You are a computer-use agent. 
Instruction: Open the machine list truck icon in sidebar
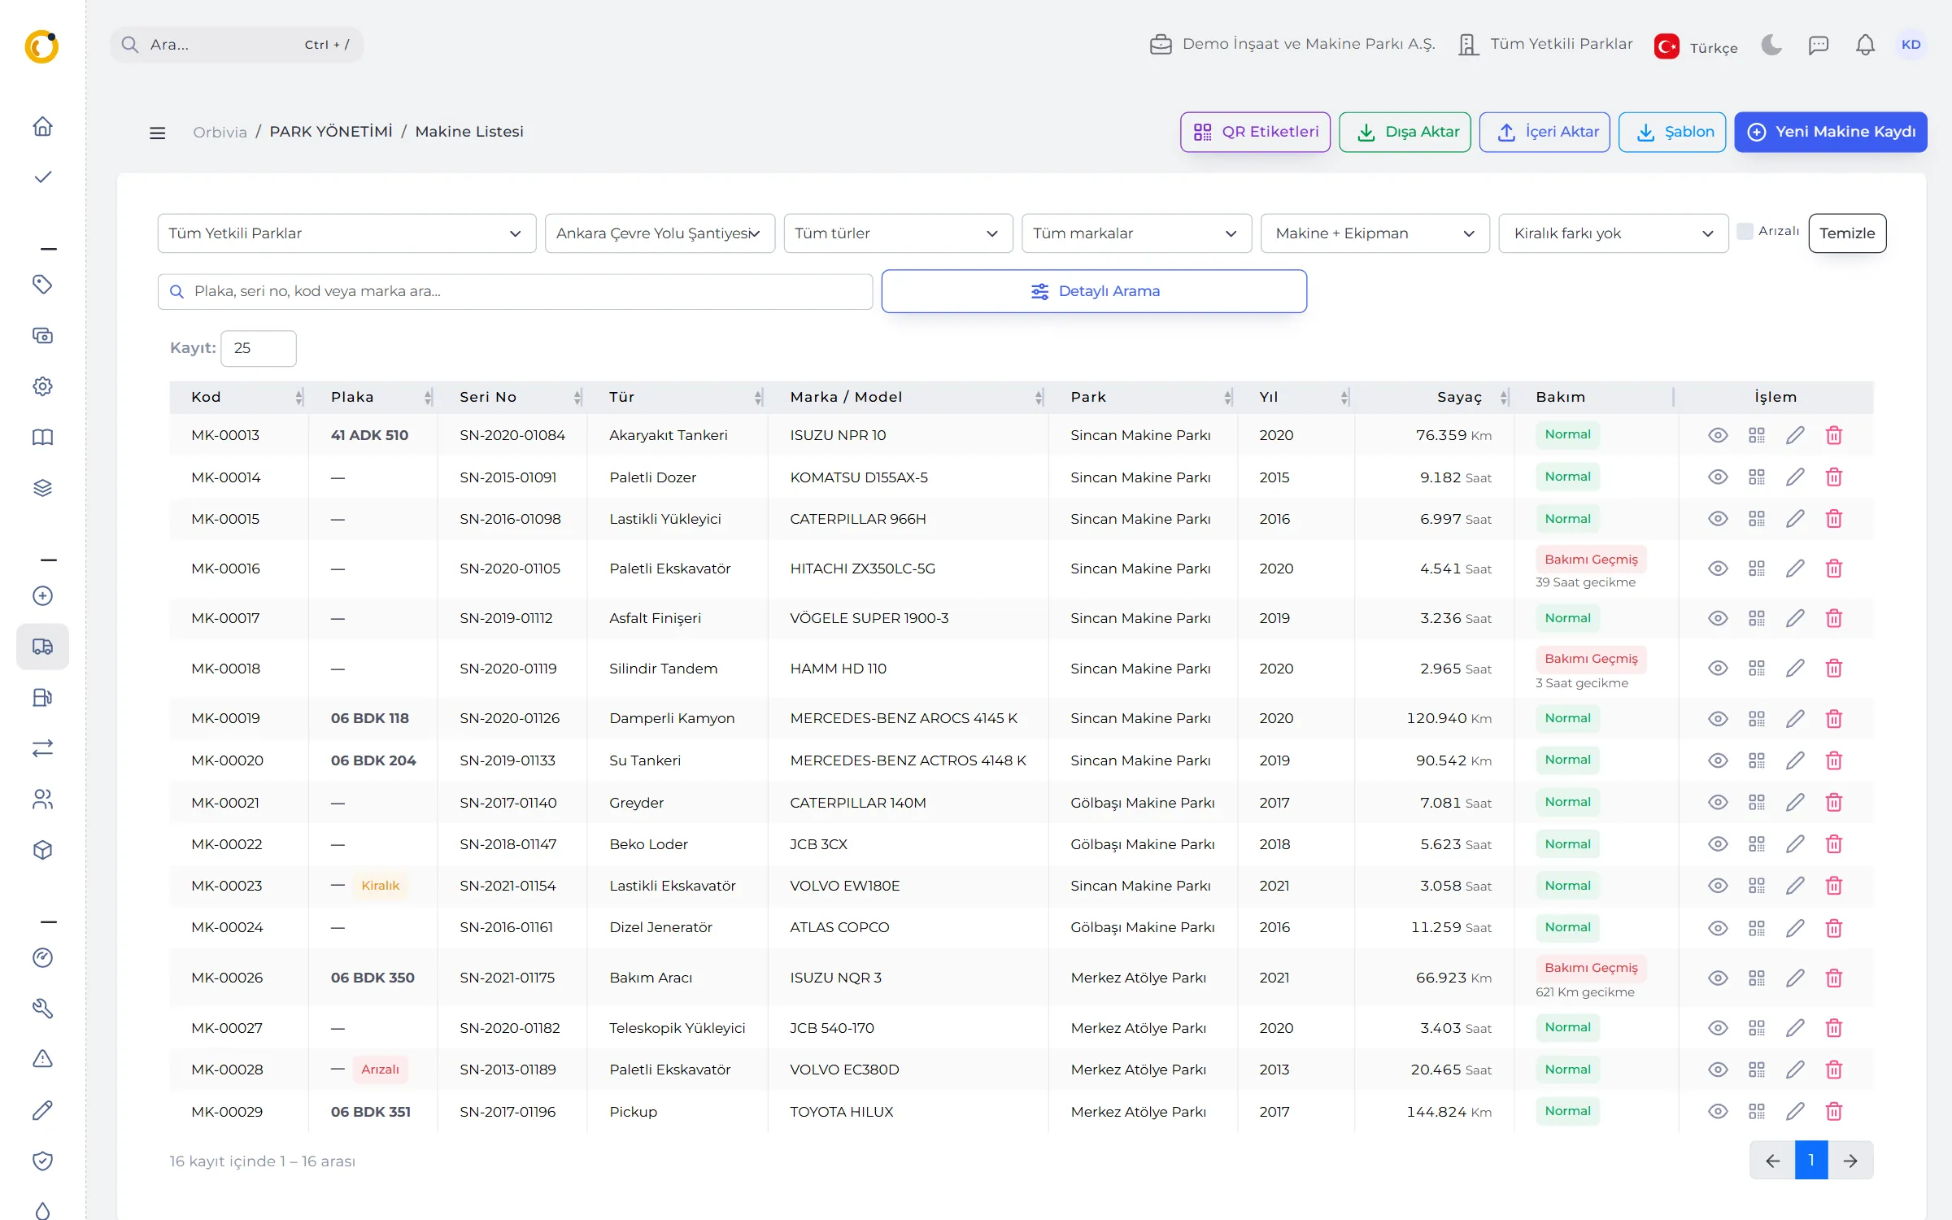tap(42, 647)
